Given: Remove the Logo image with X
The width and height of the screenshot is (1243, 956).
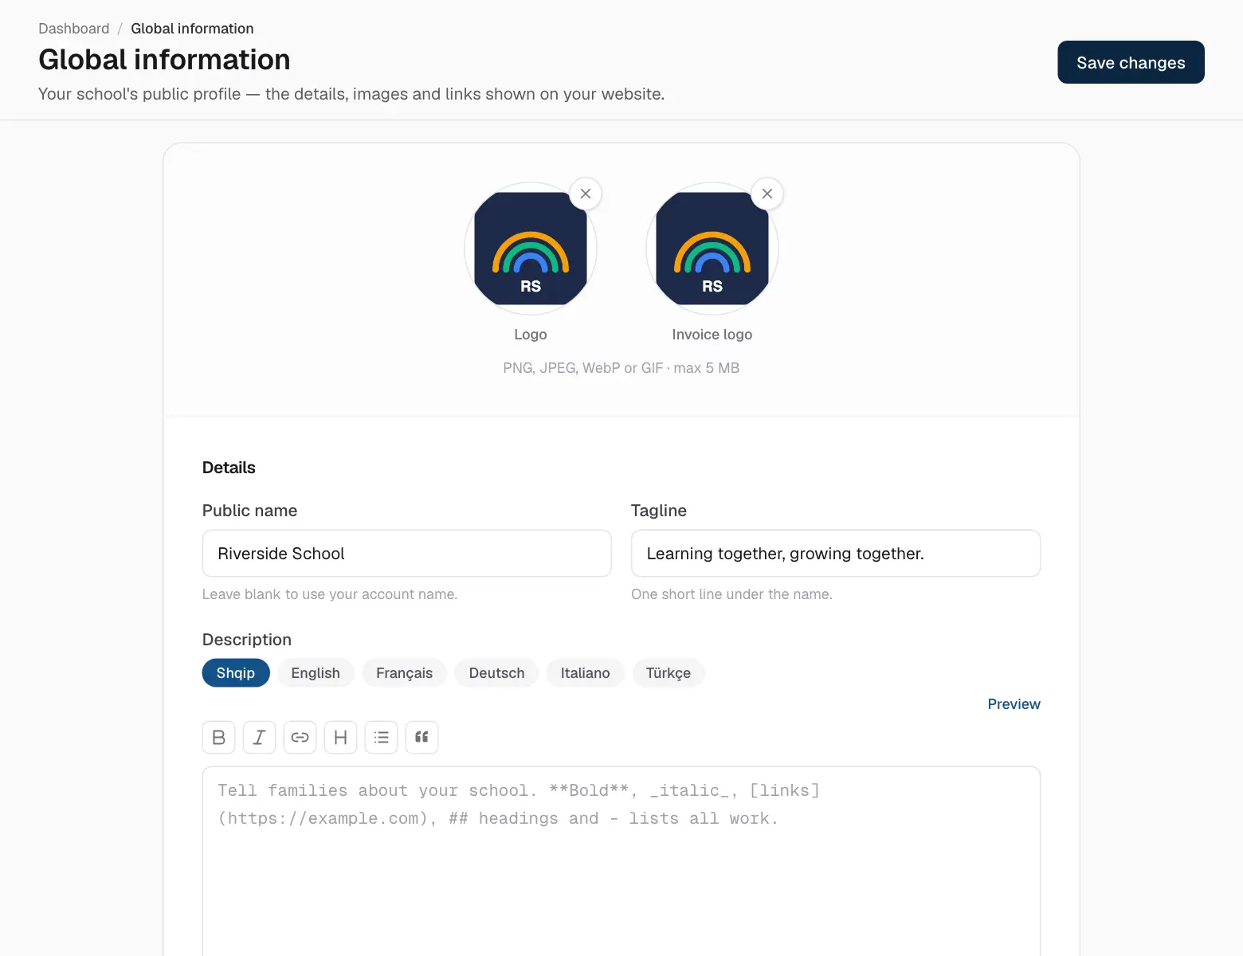Looking at the screenshot, I should click(586, 194).
